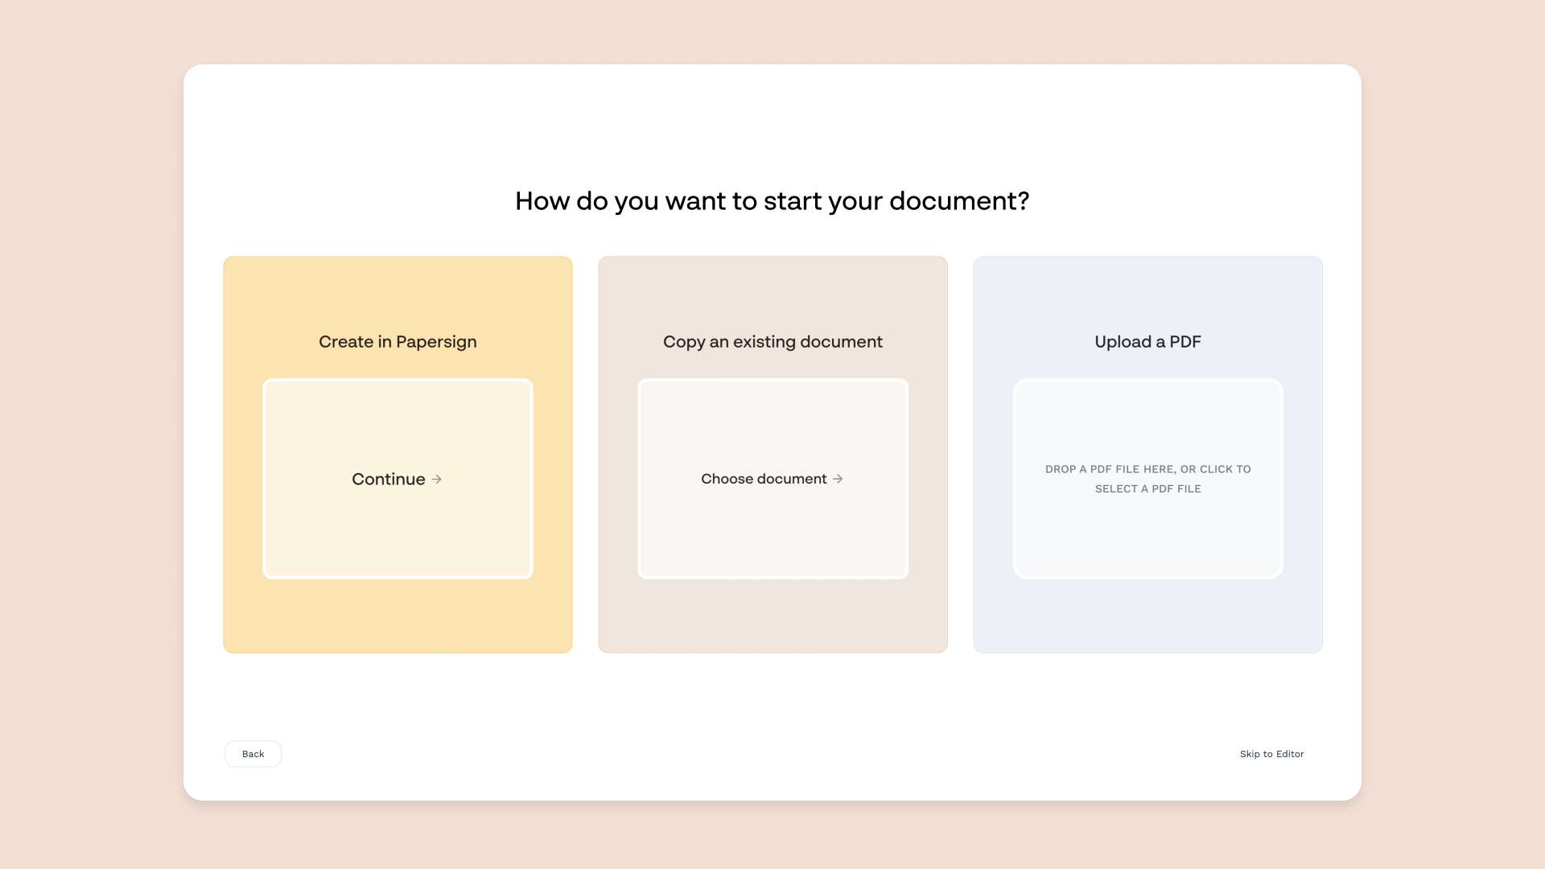
Task: Click the yellow highlighted first card
Action: (x=398, y=453)
